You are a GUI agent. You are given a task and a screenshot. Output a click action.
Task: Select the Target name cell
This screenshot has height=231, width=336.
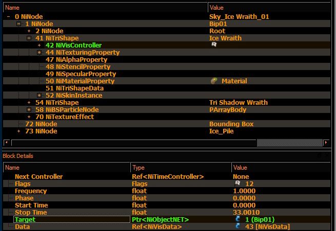tap(72, 219)
